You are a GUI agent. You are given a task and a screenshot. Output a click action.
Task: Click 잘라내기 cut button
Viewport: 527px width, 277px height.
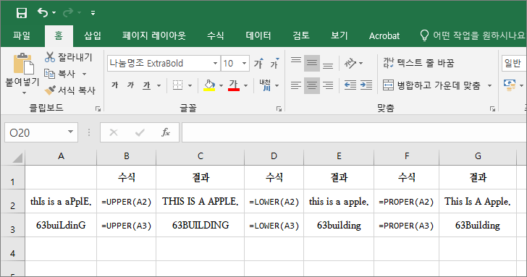coord(69,57)
